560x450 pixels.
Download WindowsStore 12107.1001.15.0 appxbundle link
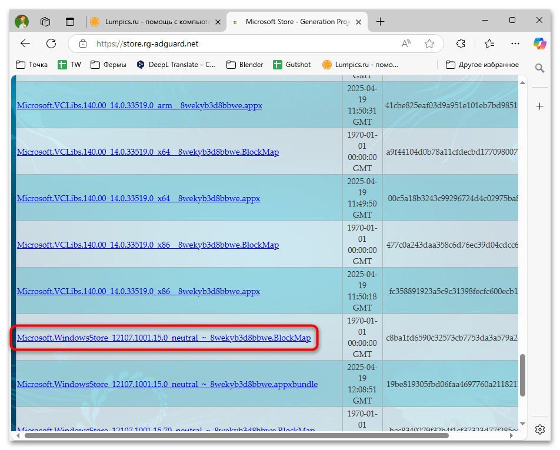(x=167, y=384)
